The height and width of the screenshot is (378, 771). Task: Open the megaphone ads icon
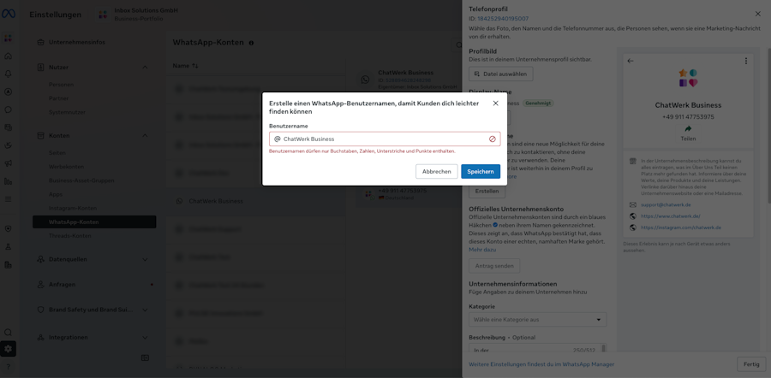click(8, 163)
